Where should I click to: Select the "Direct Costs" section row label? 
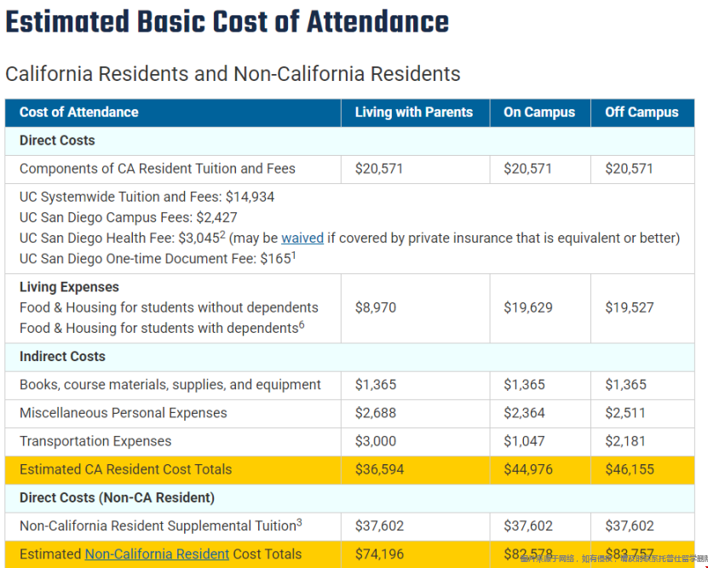click(x=57, y=141)
